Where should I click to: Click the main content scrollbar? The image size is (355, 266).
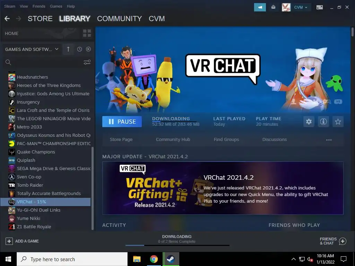coord(352,32)
